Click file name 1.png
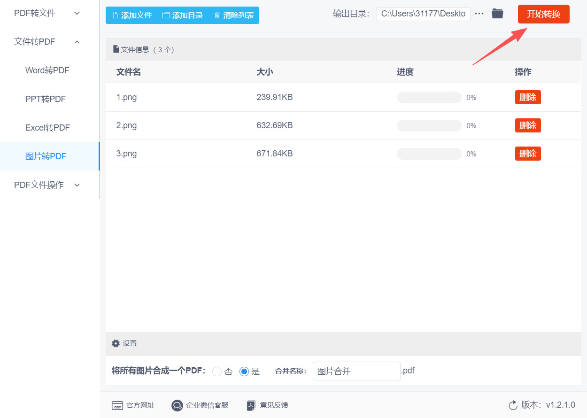Screen dimensions: 587x418 [127, 98]
